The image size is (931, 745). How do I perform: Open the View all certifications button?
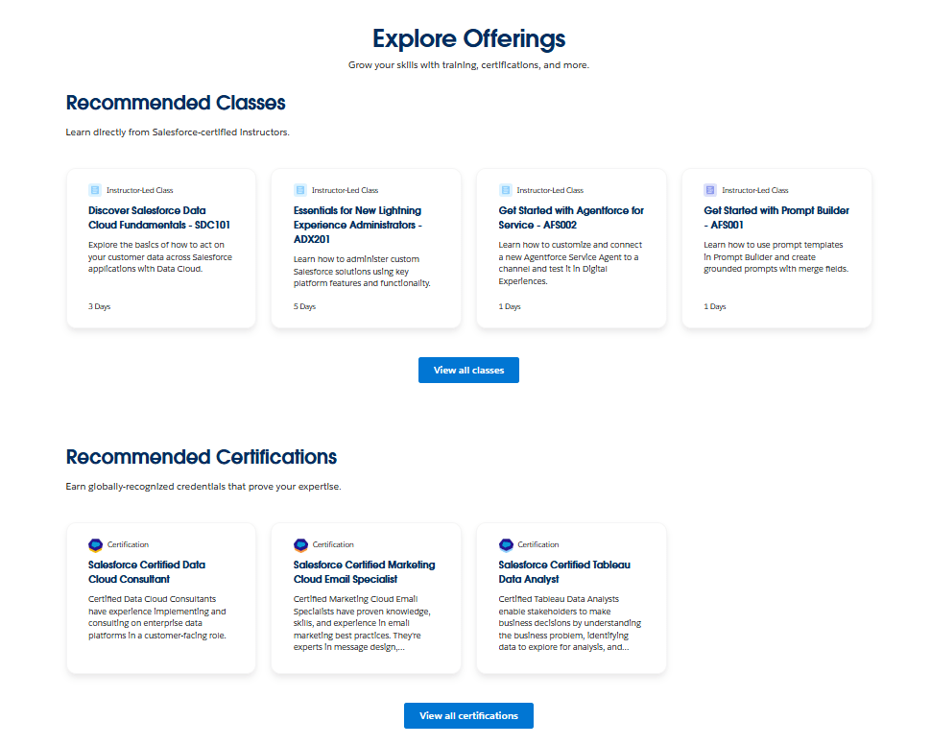[x=468, y=716]
